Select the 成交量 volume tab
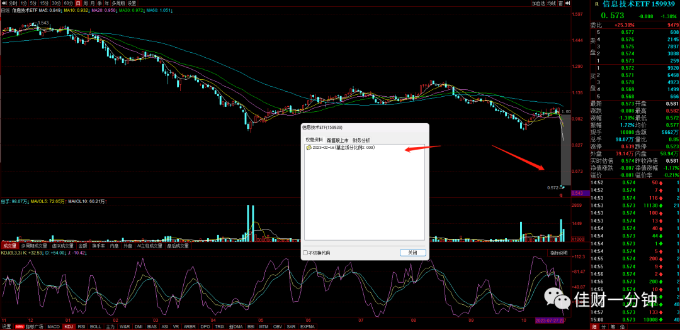This screenshot has height=330, width=680. coord(9,246)
